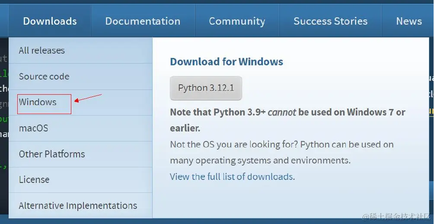The width and height of the screenshot is (434, 224).
Task: Click the Windows 7 compatibility note
Action: (287, 120)
